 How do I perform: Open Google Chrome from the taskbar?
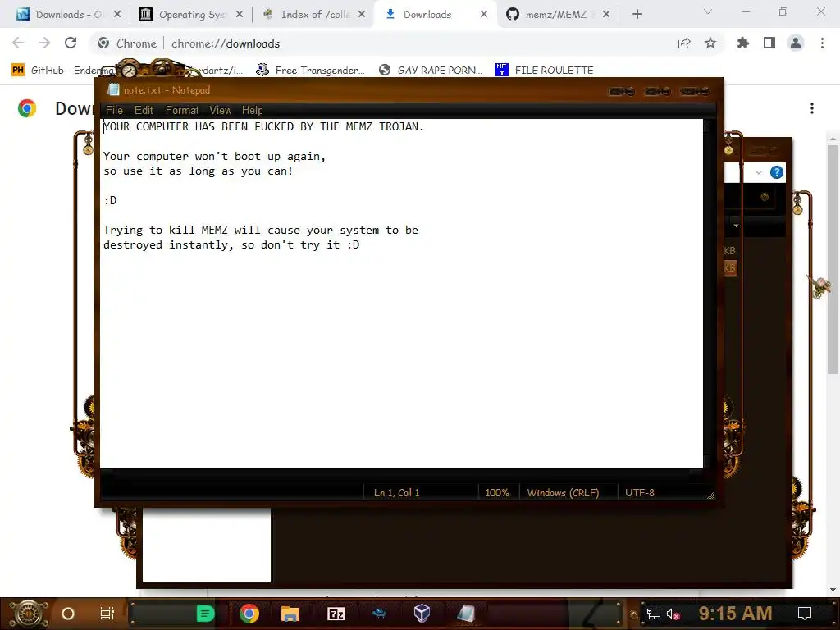(249, 614)
